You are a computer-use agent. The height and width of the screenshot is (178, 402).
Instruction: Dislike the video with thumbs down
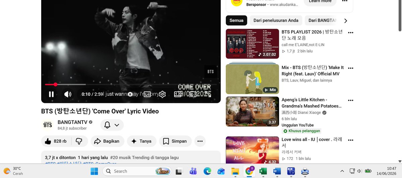pos(79,141)
